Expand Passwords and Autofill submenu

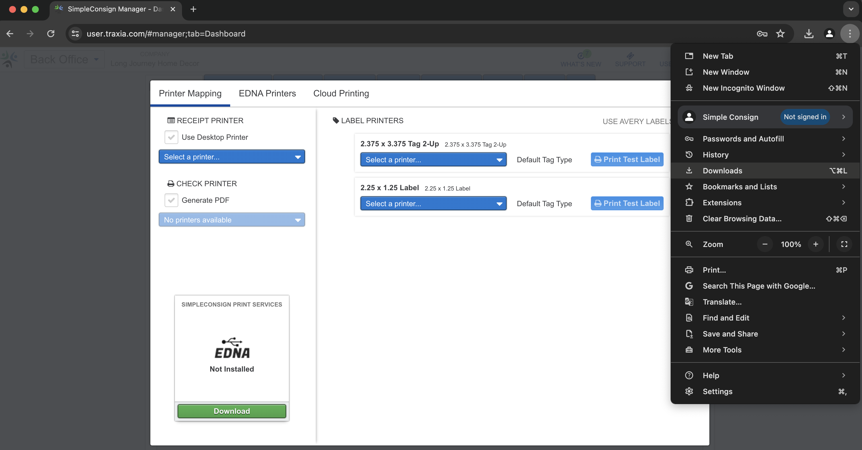pyautogui.click(x=765, y=139)
